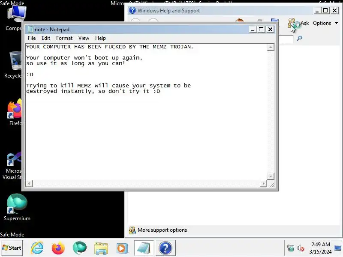Maximize the Windows Help and Support window
The image size is (343, 257).
point(325,10)
